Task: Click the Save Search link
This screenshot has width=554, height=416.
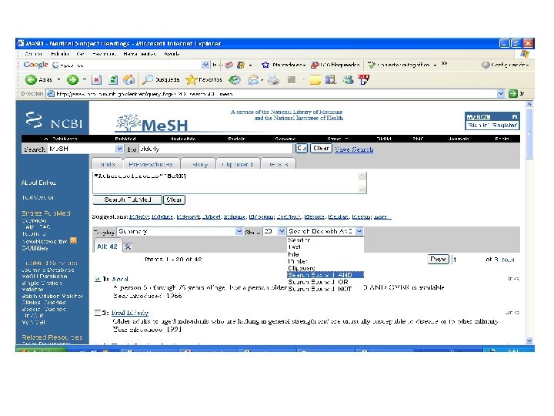Action: click(x=354, y=149)
